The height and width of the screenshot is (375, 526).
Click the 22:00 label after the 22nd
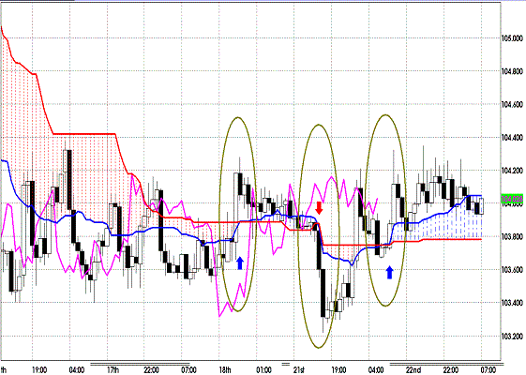tap(451, 370)
